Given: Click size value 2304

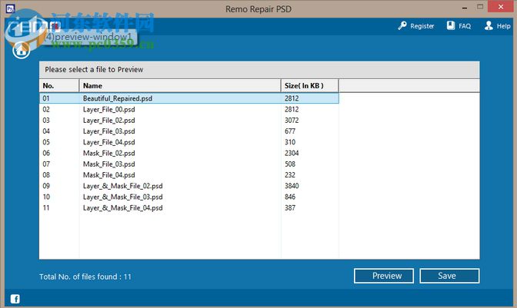Looking at the screenshot, I should point(292,153).
